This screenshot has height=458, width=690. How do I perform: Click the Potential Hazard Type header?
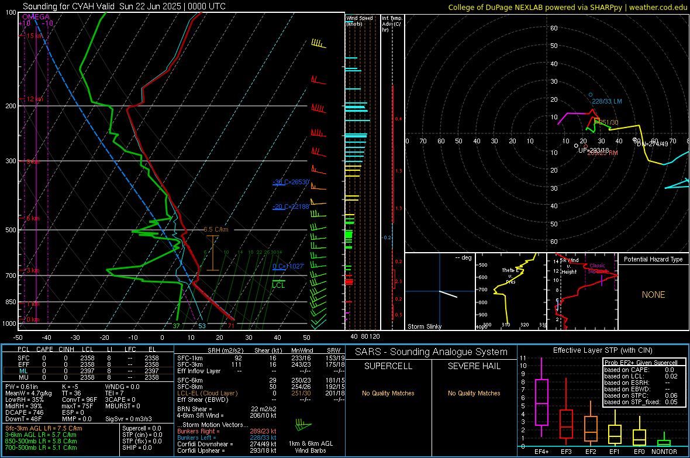click(x=654, y=259)
